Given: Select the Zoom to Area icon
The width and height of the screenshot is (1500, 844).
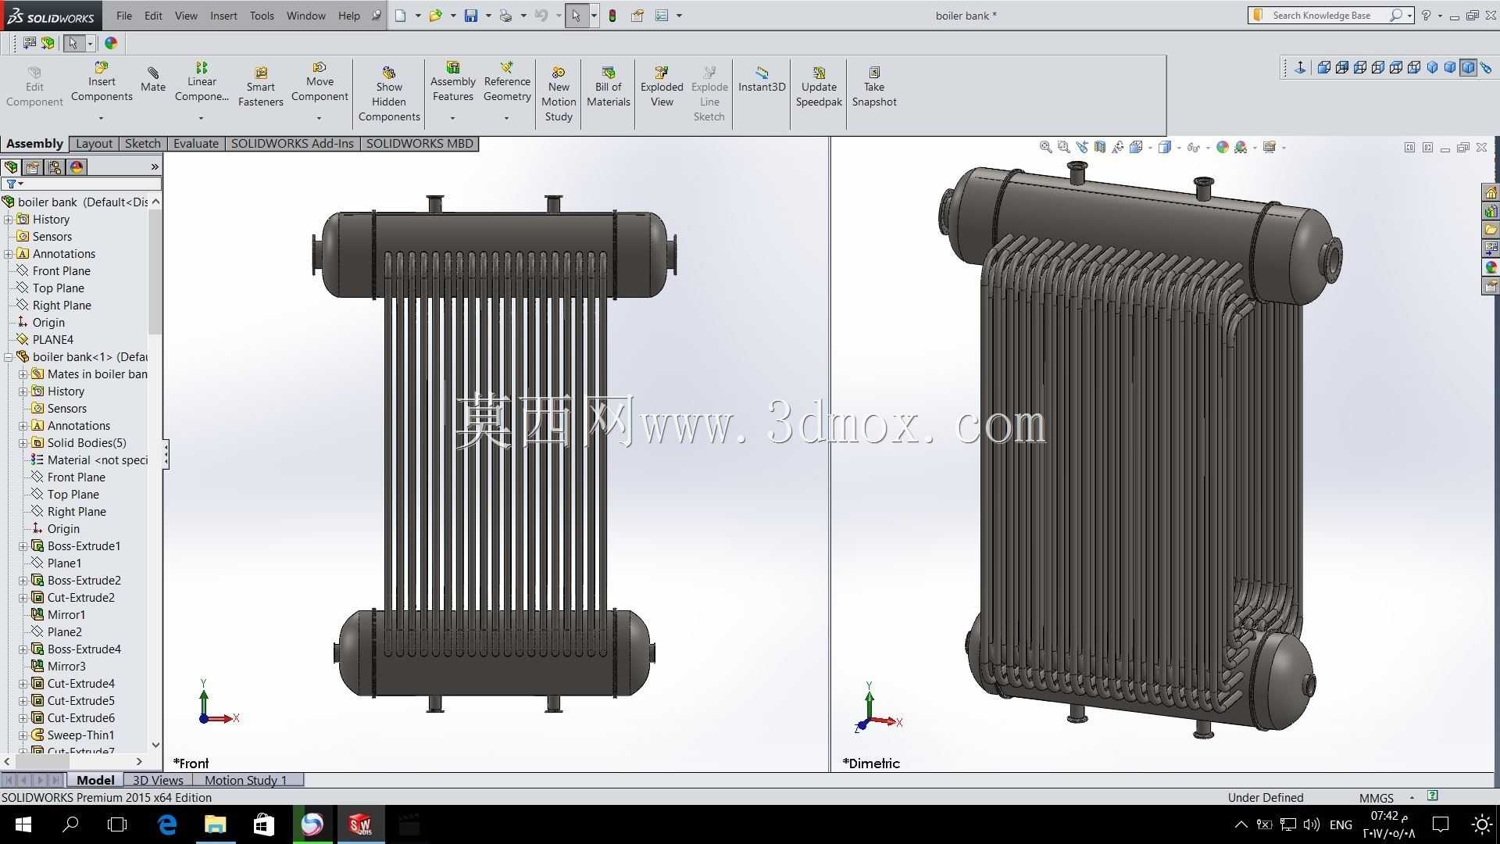Looking at the screenshot, I should (x=1063, y=147).
